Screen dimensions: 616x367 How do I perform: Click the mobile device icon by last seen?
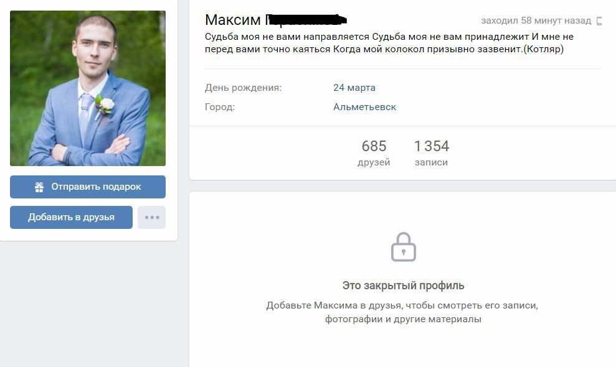[599, 21]
